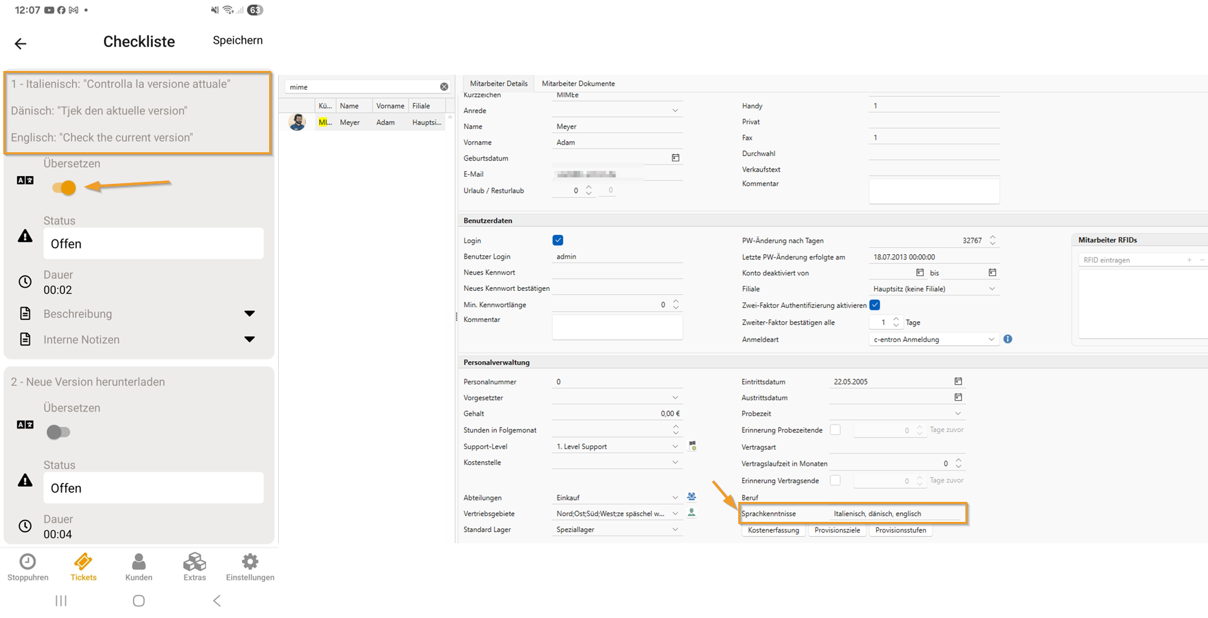The width and height of the screenshot is (1208, 618).
Task: Open the Anmeldeart dropdown
Action: coord(991,339)
